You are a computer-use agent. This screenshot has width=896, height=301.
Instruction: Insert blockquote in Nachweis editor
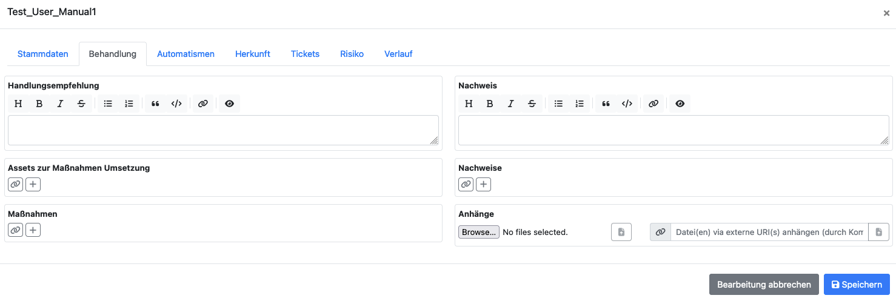pos(606,104)
